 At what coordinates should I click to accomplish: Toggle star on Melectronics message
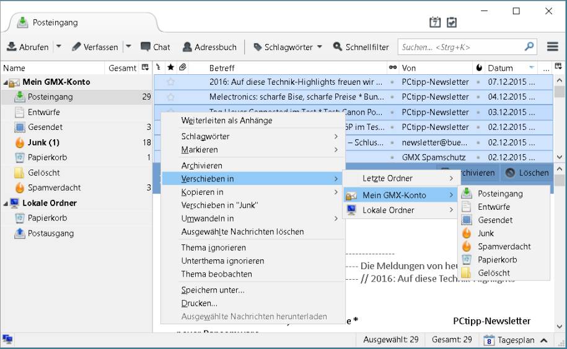(171, 97)
